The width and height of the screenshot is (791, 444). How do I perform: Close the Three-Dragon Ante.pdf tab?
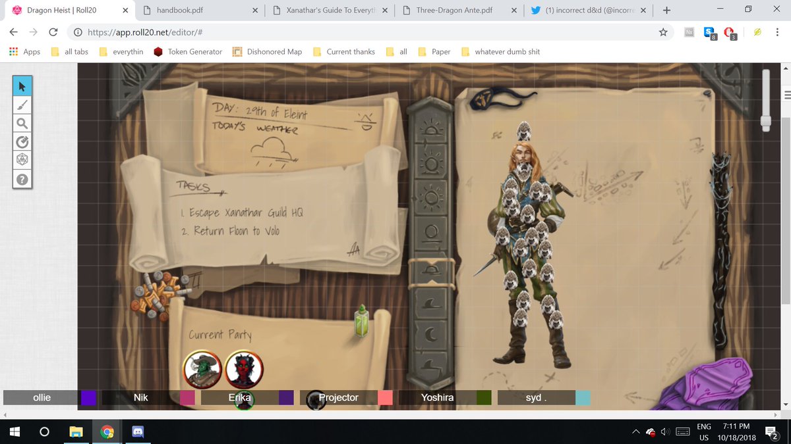514,11
